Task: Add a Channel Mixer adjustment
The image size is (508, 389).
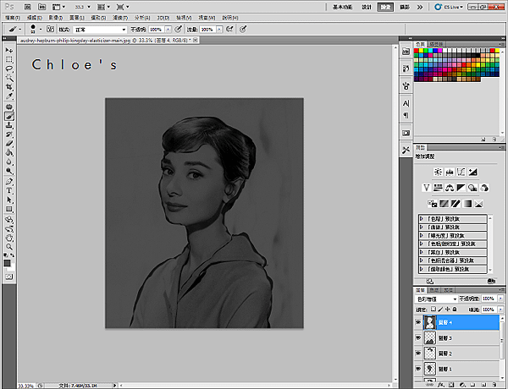Action: [484, 188]
